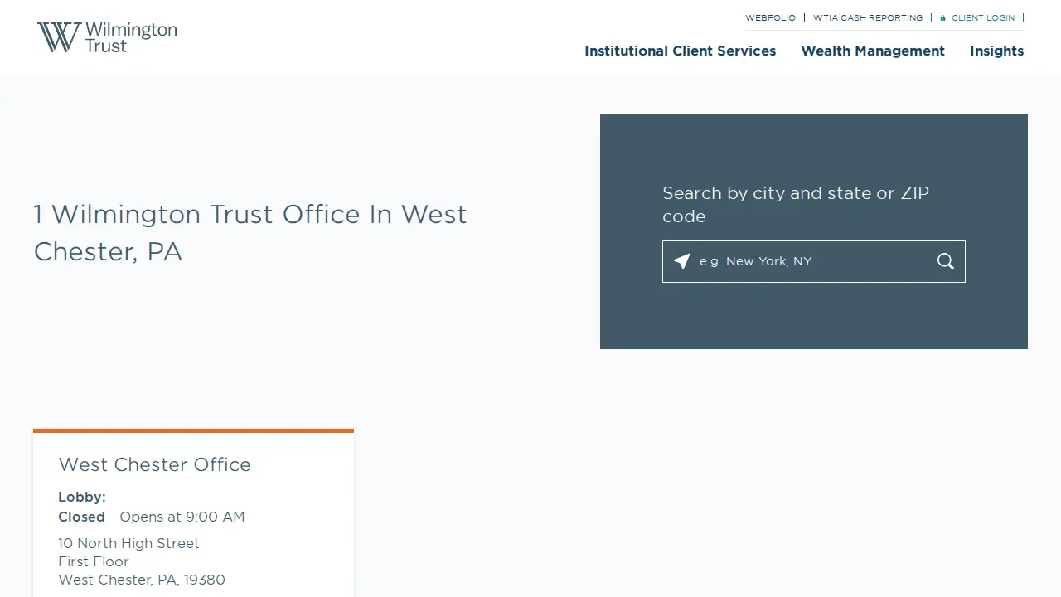Image resolution: width=1061 pixels, height=597 pixels.
Task: Click the 'Lobby:' label
Action: click(82, 497)
